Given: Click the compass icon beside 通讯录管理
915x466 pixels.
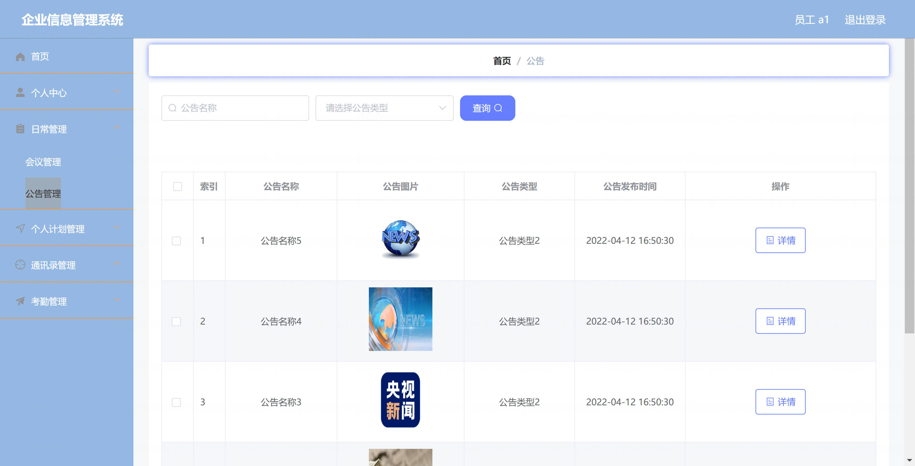Looking at the screenshot, I should (x=20, y=265).
